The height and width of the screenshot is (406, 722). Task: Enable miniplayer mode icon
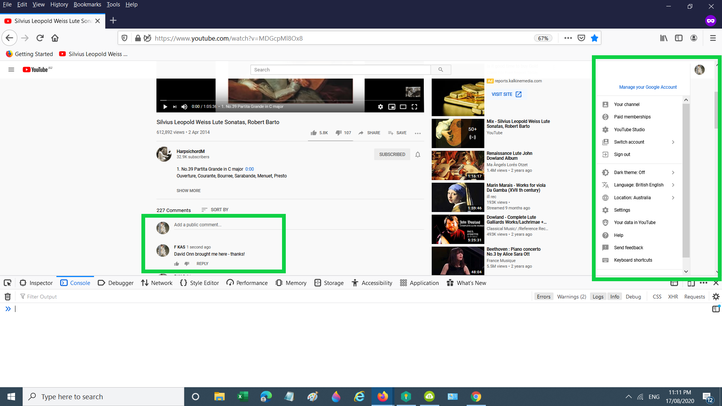(392, 107)
